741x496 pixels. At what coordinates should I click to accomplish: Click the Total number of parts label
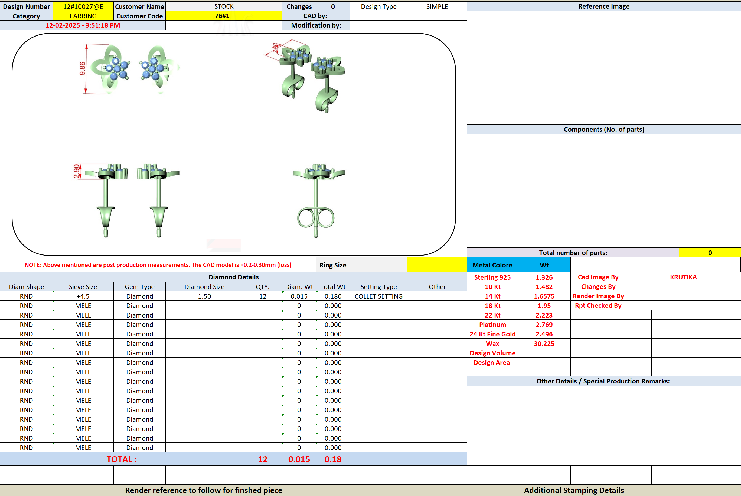tap(573, 252)
